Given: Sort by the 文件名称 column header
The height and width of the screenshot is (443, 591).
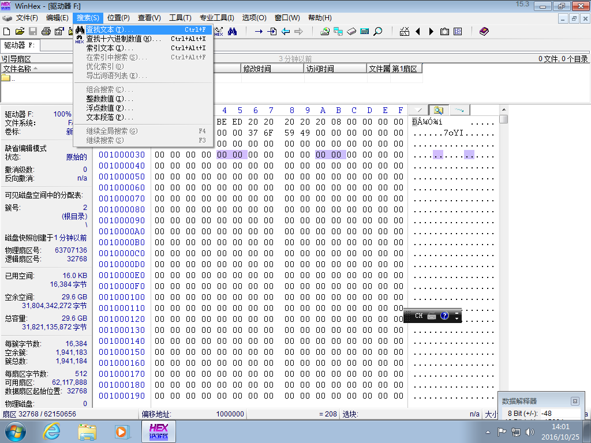Looking at the screenshot, I should tap(37, 69).
